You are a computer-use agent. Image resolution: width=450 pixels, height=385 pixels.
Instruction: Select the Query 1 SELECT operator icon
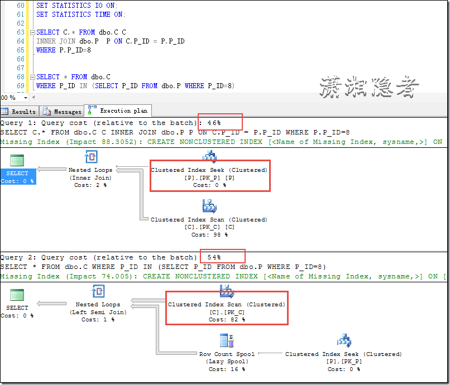pos(17,161)
